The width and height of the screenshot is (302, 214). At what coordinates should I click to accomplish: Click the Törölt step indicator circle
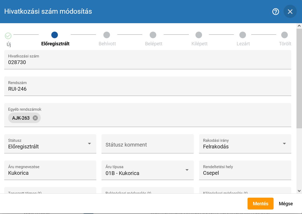284,35
